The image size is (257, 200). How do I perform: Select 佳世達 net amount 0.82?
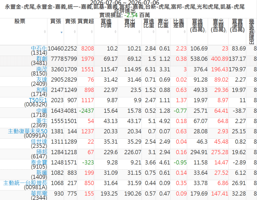(240, 142)
